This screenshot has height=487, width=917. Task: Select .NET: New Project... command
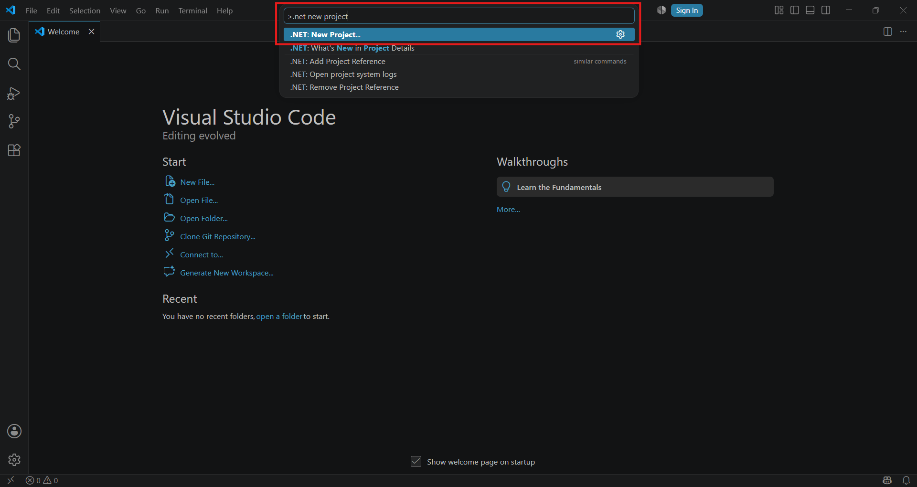tap(459, 34)
